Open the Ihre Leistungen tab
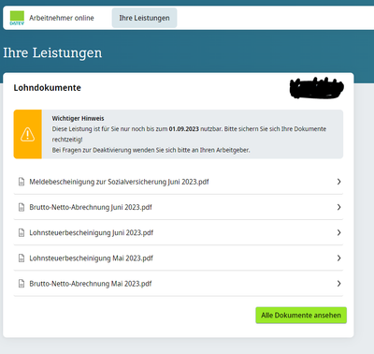Image resolution: width=374 pixels, height=354 pixels. tap(144, 18)
